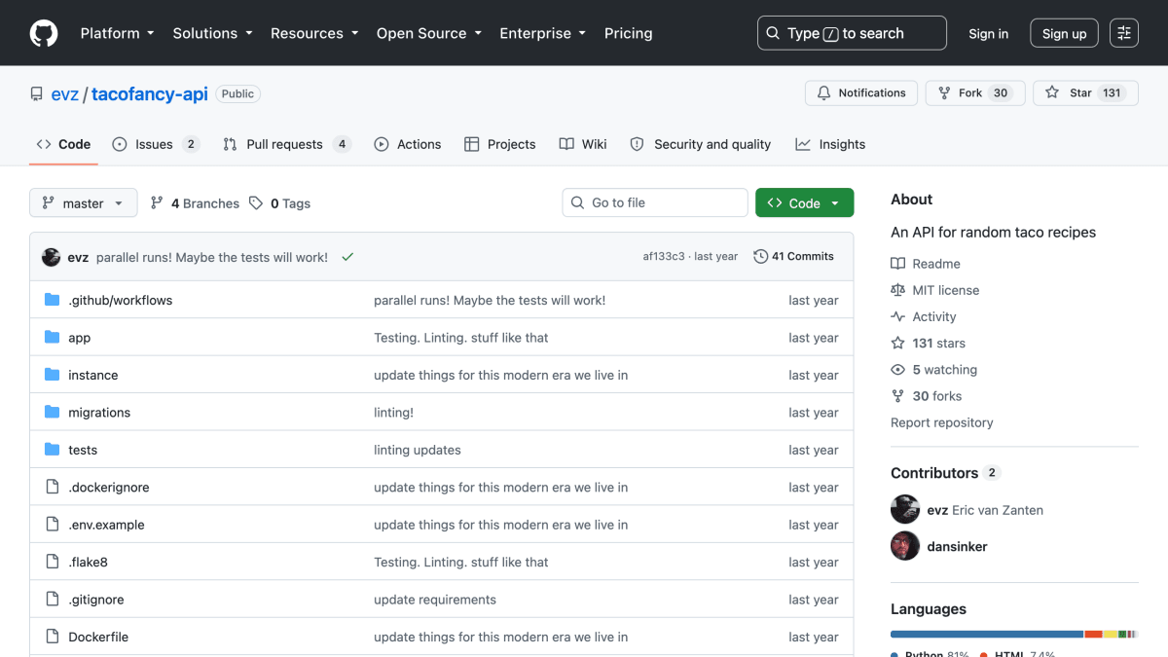Click the star icon by 131 stars
Screen dimensions: 1168x657
[x=897, y=343]
